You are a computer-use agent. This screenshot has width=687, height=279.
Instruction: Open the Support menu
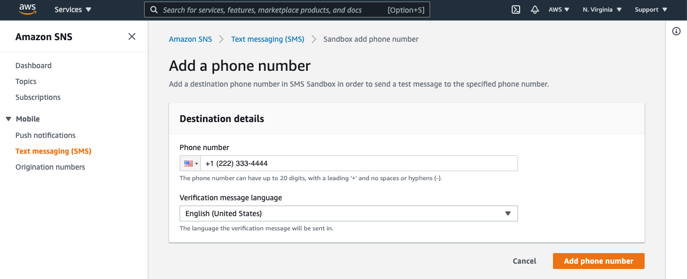(651, 10)
